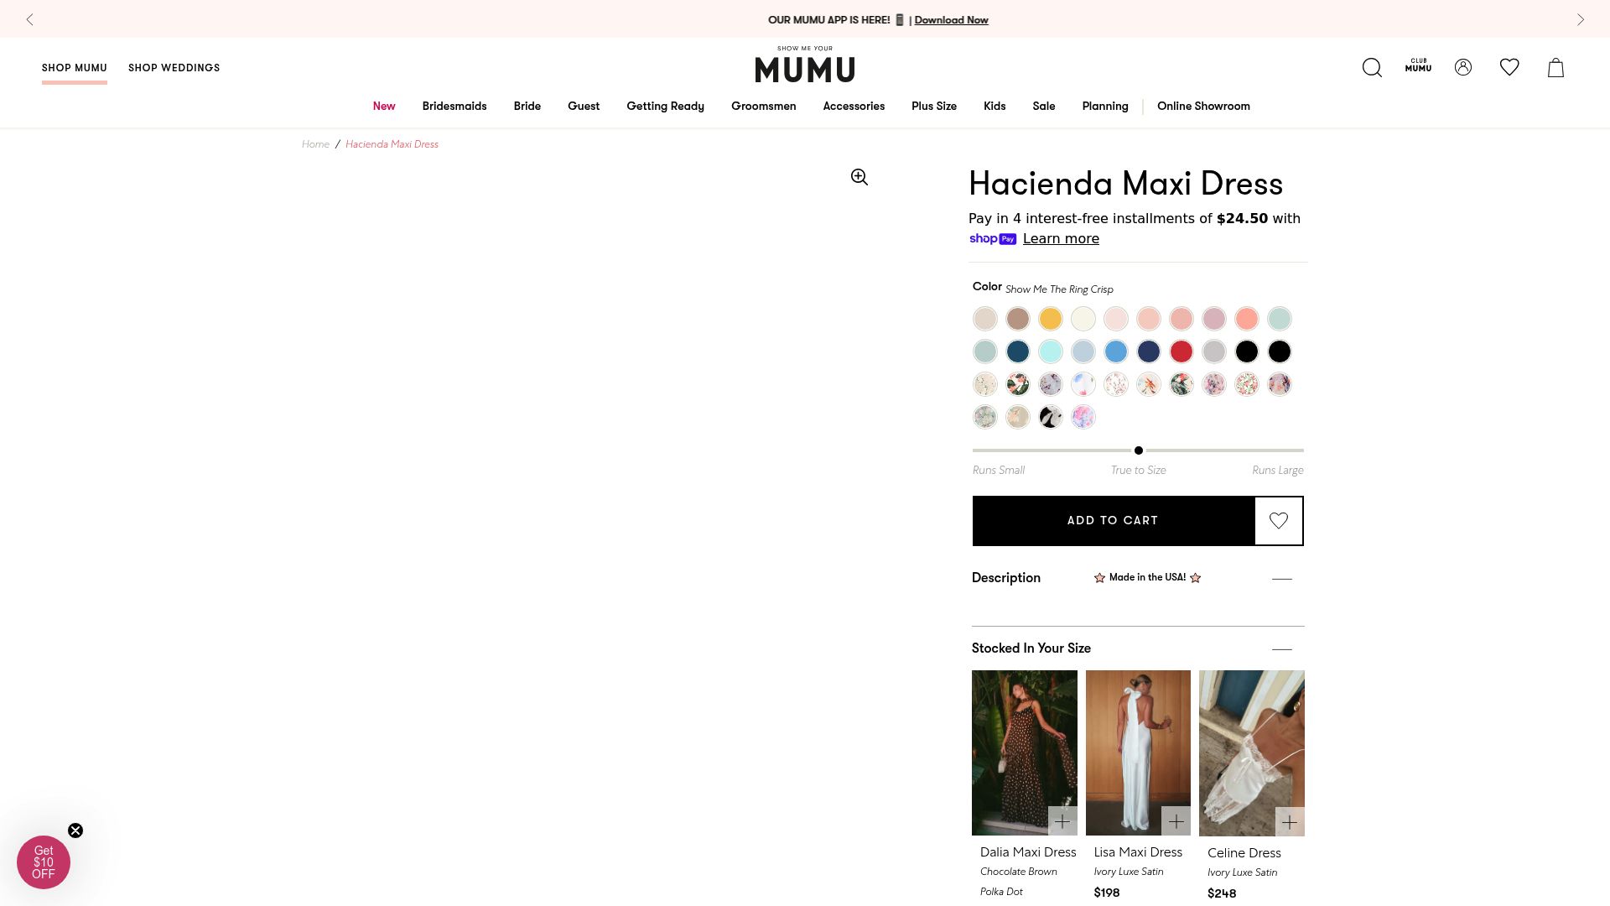Open the Getting Ready menu
Viewport: 1610px width, 906px height.
tap(666, 107)
